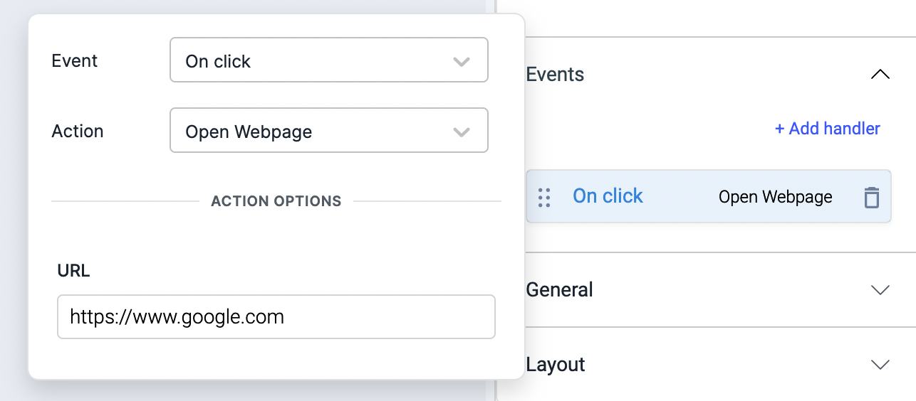Image resolution: width=916 pixels, height=401 pixels.
Task: Click the Layout section header title
Action: [556, 365]
